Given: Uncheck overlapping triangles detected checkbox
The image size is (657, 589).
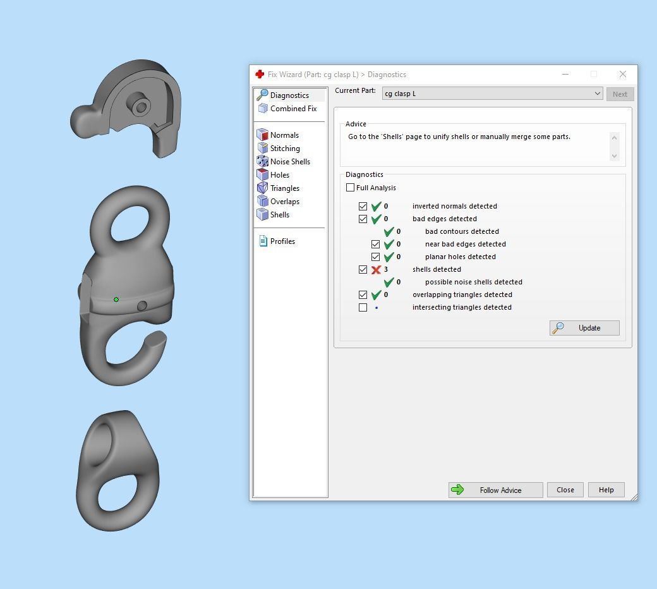Looking at the screenshot, I should click(363, 294).
